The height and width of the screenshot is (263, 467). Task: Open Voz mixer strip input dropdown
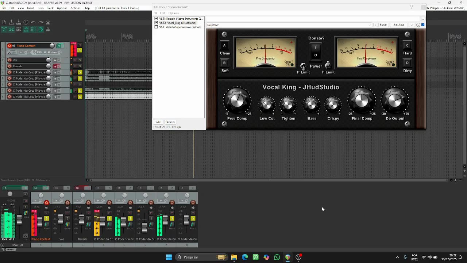[58, 201]
